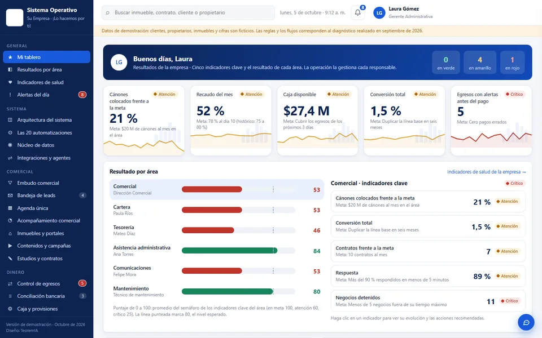
Task: Follow the Indicadores de salud de la empresa link
Action: pyautogui.click(x=486, y=172)
